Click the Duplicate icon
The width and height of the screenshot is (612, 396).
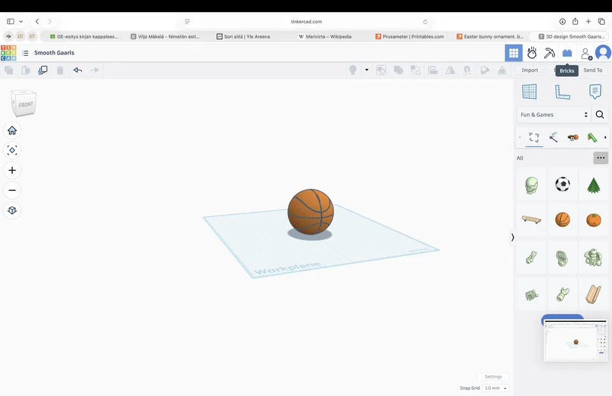(x=42, y=70)
